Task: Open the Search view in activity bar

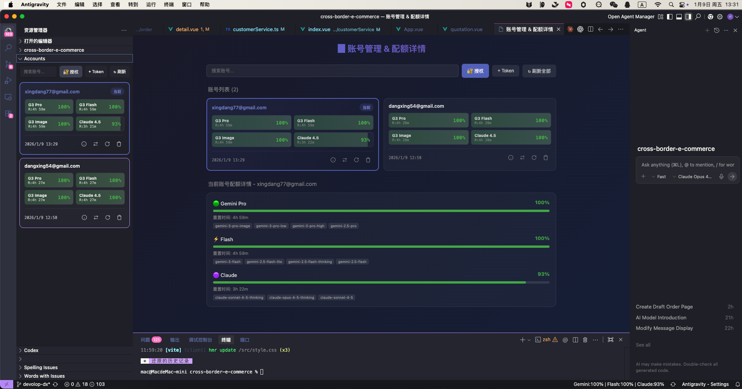Action: coord(8,48)
